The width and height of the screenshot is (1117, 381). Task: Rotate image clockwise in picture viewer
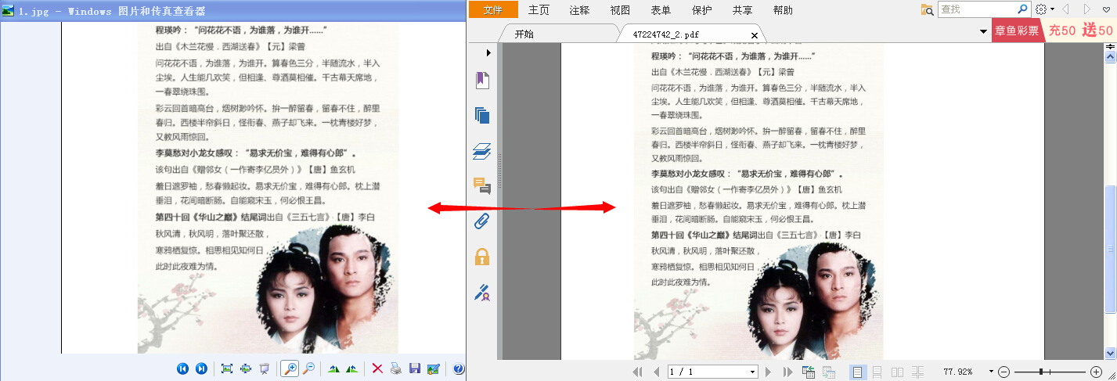tap(333, 368)
